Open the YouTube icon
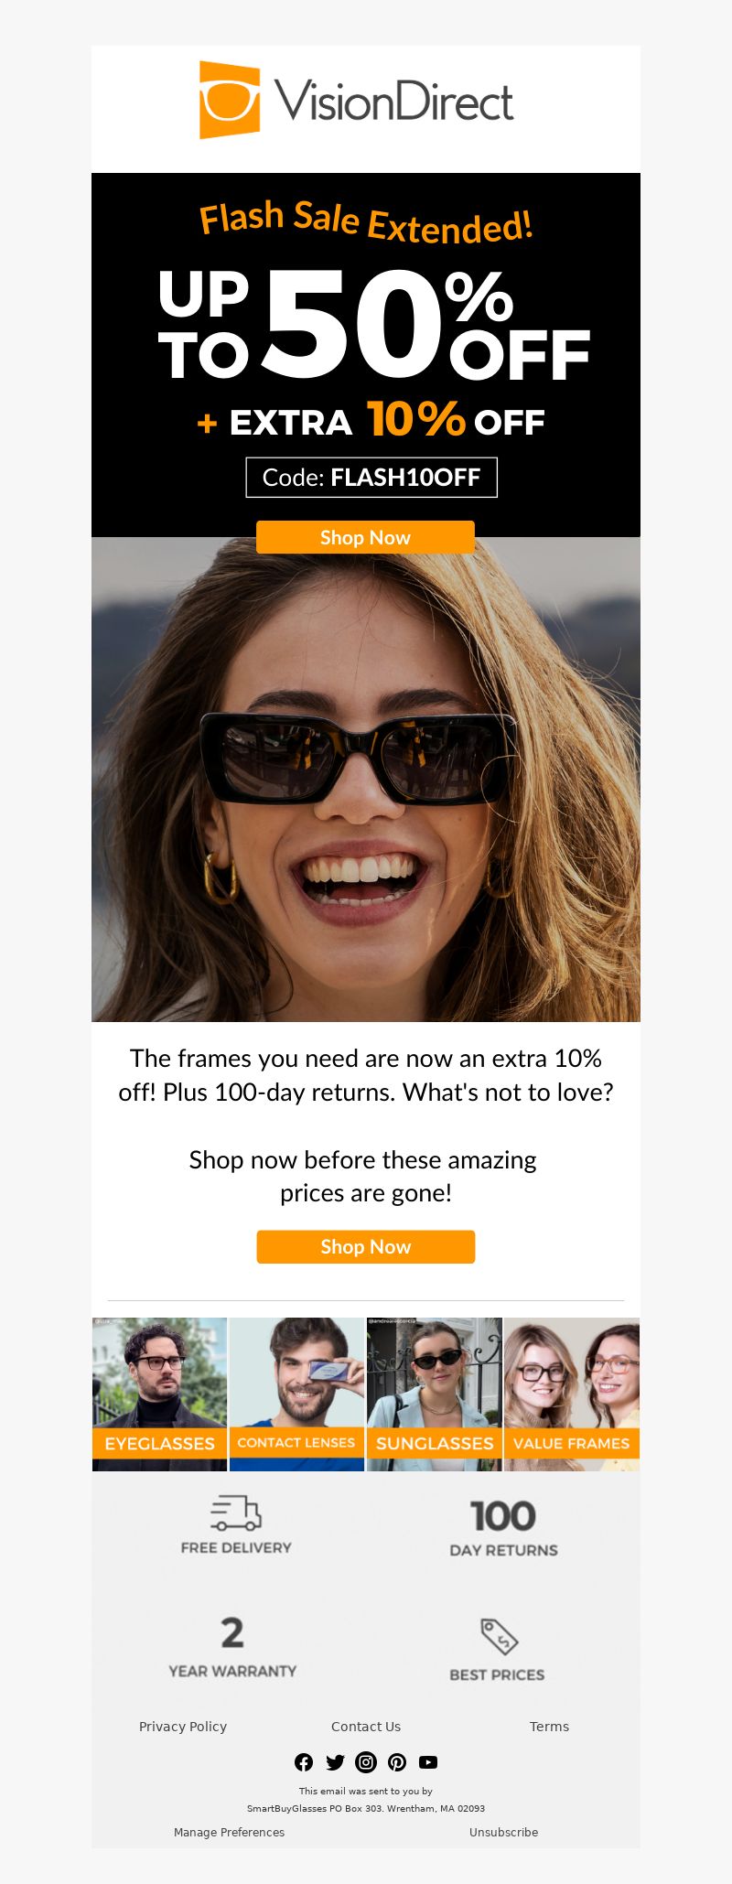The height and width of the screenshot is (1884, 732). (x=428, y=1761)
